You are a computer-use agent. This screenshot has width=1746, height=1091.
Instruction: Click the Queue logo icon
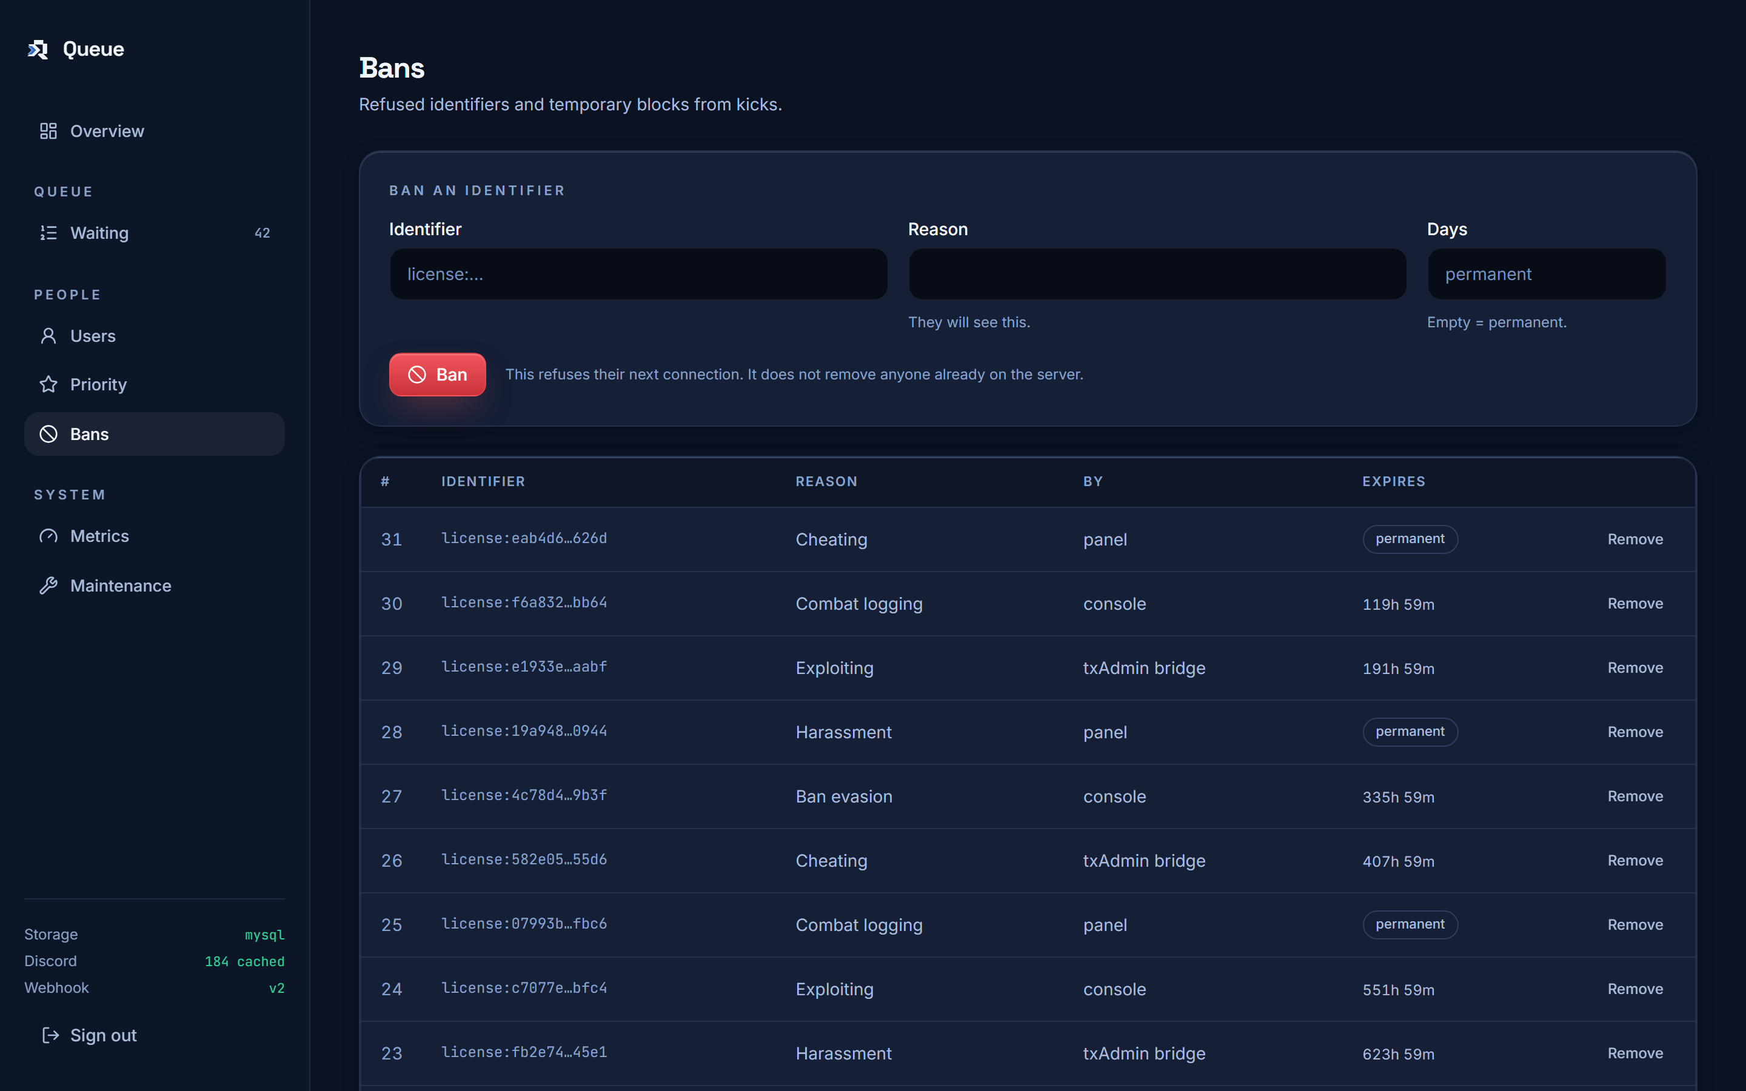coord(38,49)
